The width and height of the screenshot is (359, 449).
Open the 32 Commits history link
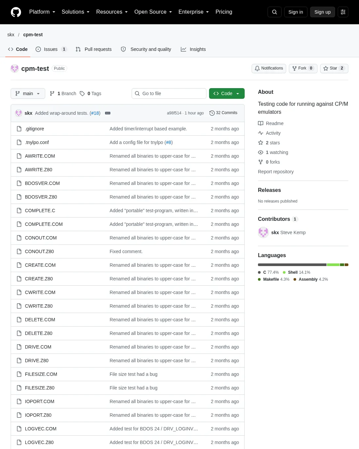(223, 113)
